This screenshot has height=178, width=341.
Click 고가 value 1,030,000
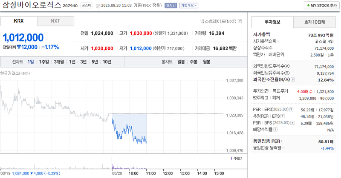[141, 34]
